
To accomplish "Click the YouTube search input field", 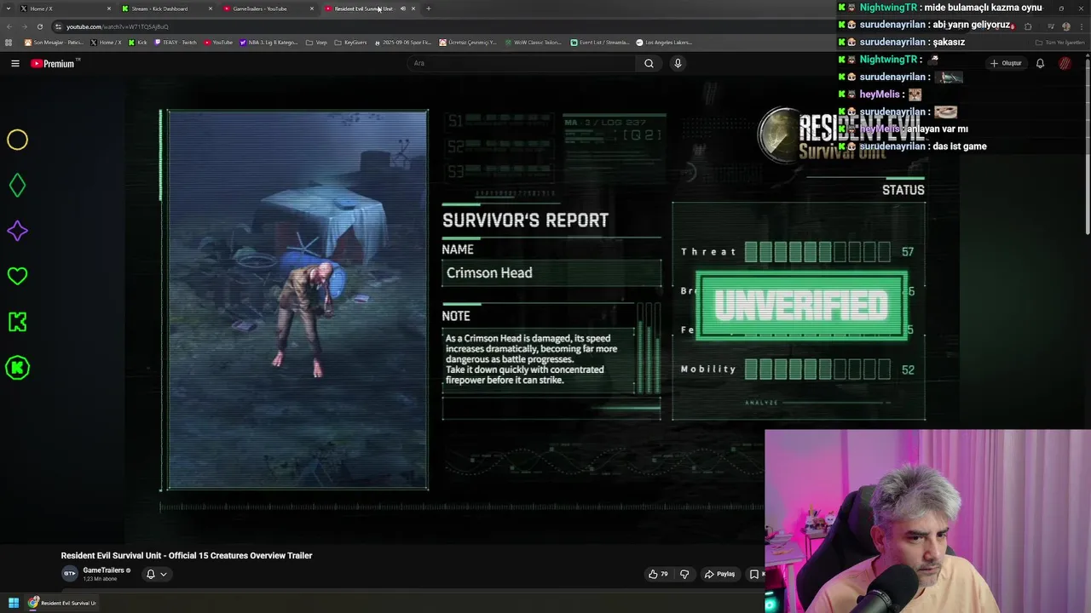I will click(x=520, y=63).
